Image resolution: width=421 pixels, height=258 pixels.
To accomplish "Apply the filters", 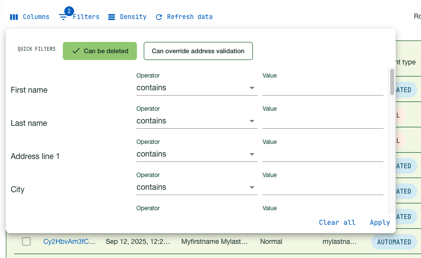I will (x=380, y=222).
